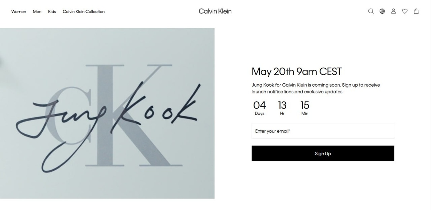The image size is (431, 210).
Task: Open the search magnifier icon
Action: pos(371,11)
